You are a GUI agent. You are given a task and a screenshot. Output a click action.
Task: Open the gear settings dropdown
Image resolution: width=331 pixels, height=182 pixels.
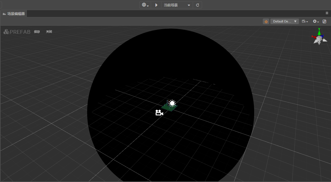[316, 21]
